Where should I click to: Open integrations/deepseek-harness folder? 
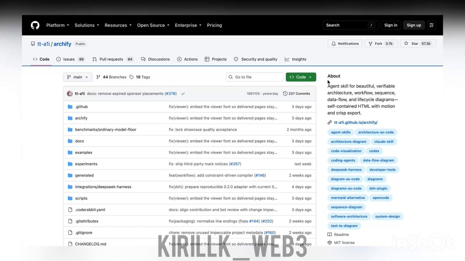click(103, 187)
